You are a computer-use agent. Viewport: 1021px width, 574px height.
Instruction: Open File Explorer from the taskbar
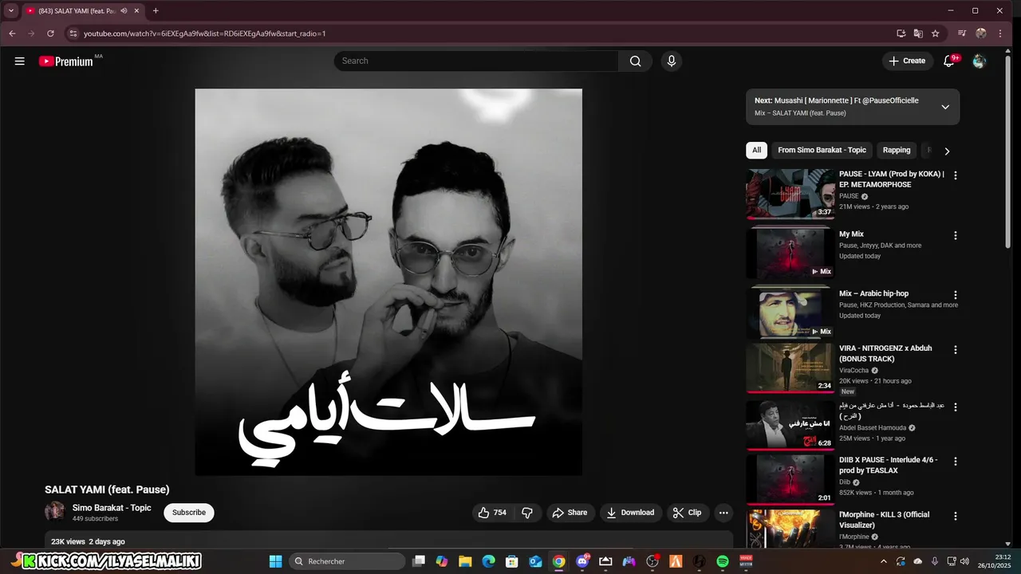464,561
